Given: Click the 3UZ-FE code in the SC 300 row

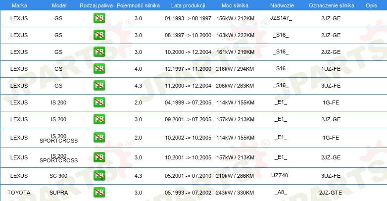Looking at the screenshot, I should pos(331,176).
